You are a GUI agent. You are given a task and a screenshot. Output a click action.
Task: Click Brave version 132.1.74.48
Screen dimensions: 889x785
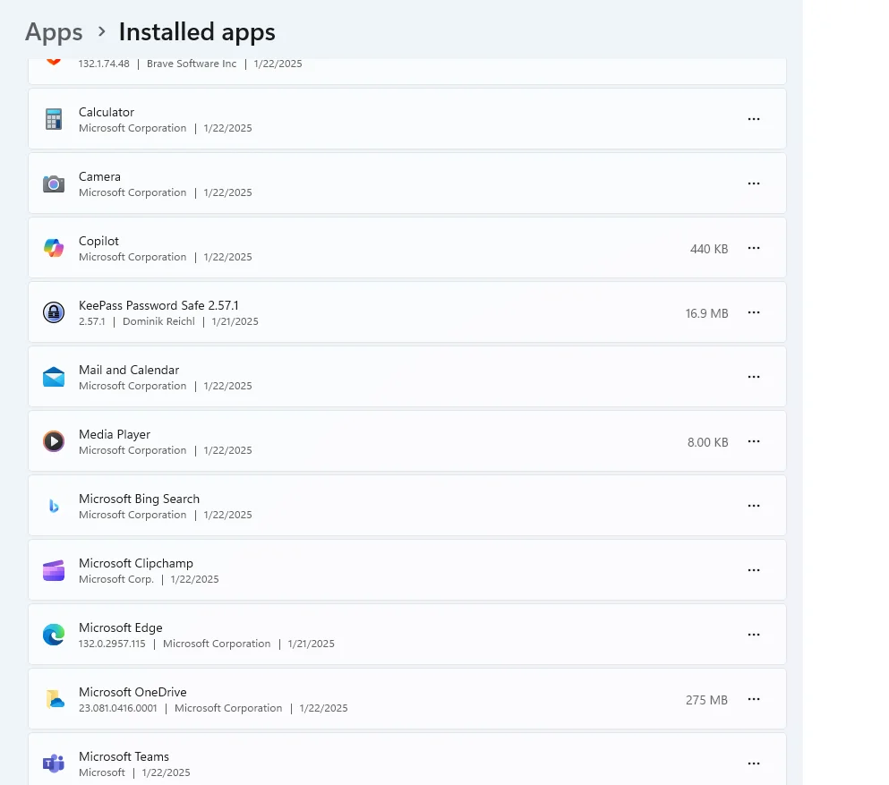[105, 64]
